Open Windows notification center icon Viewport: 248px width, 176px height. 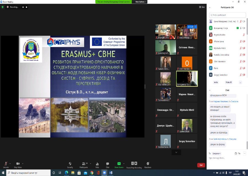pos(244,173)
